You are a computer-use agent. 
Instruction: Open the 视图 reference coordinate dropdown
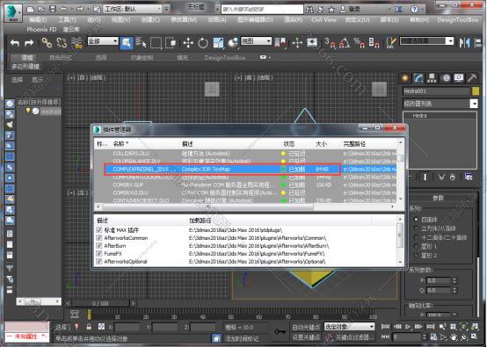pos(256,41)
